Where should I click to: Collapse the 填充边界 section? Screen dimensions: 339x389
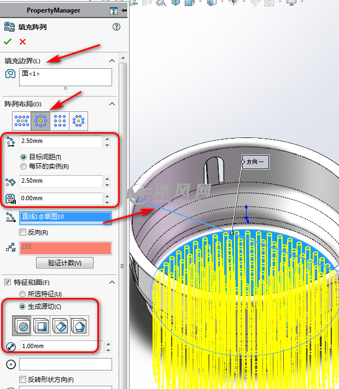point(112,61)
